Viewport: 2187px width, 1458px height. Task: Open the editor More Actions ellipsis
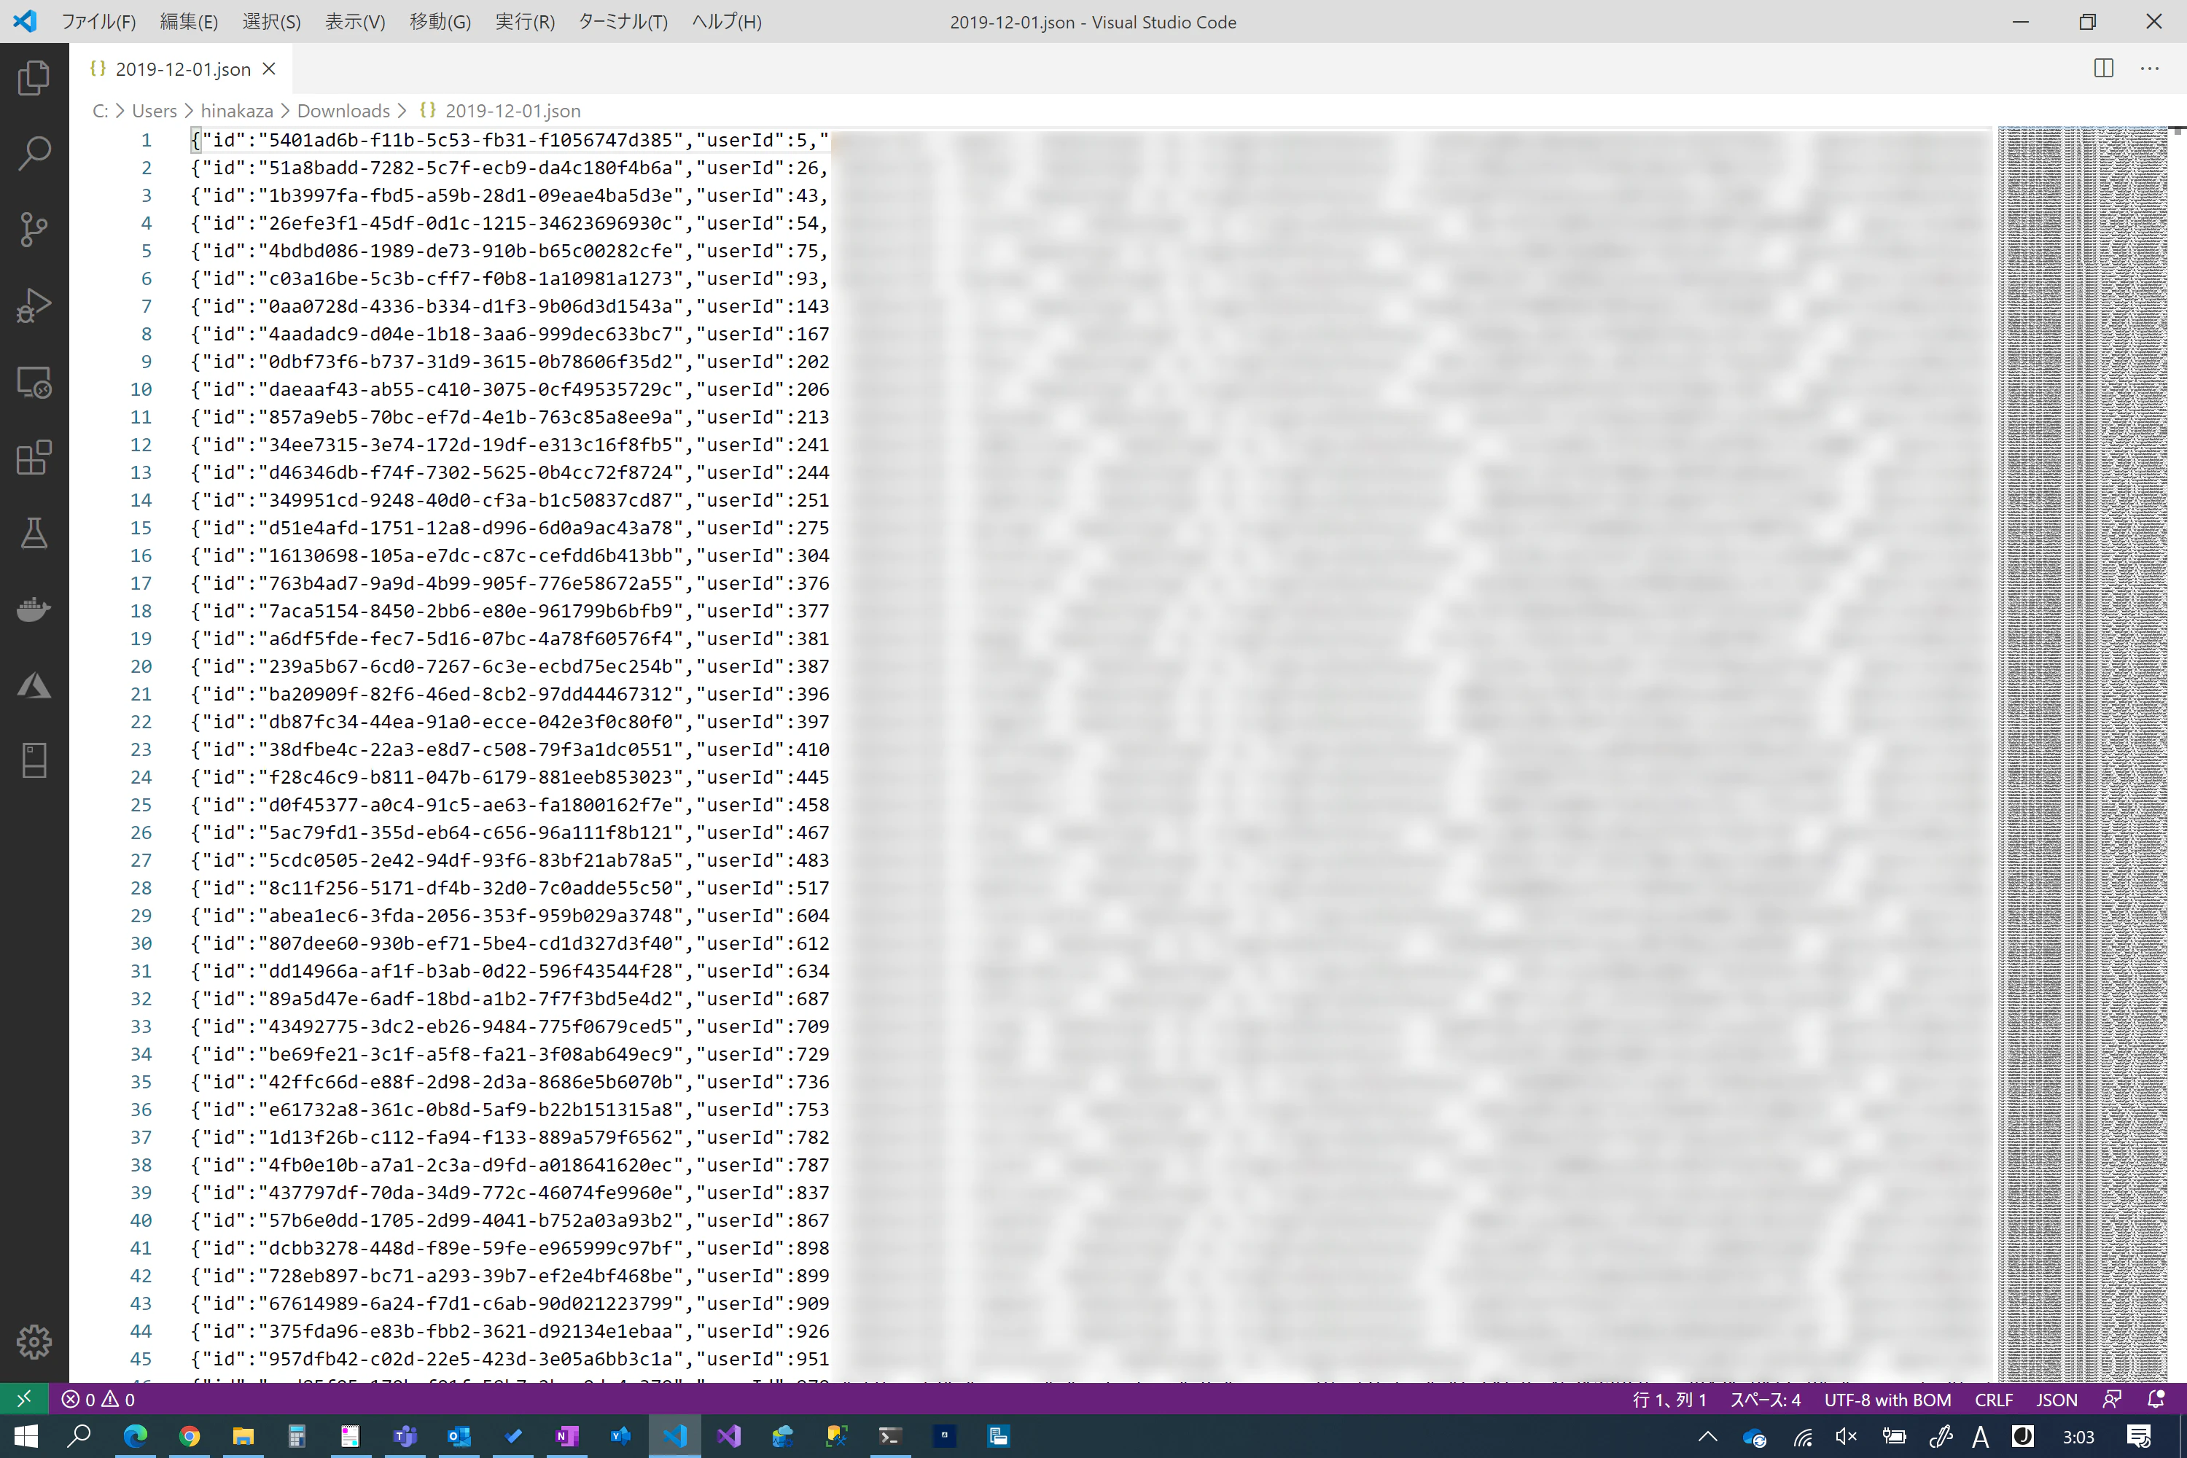click(2149, 68)
